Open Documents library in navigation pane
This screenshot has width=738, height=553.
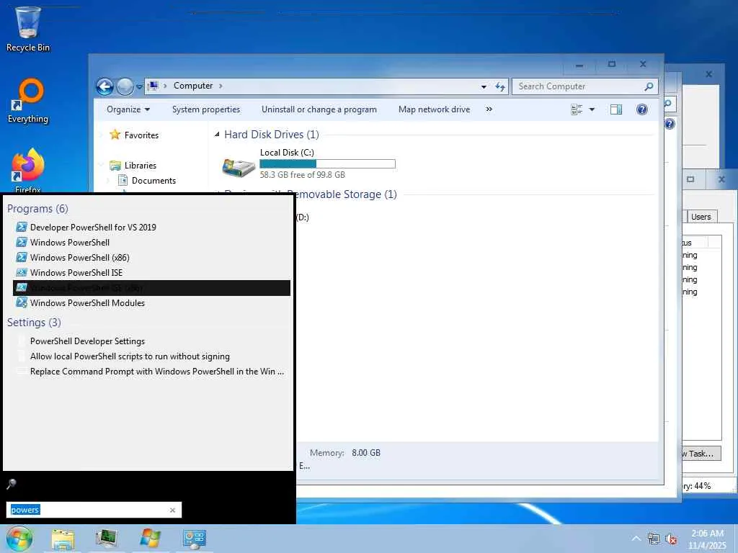pos(154,181)
